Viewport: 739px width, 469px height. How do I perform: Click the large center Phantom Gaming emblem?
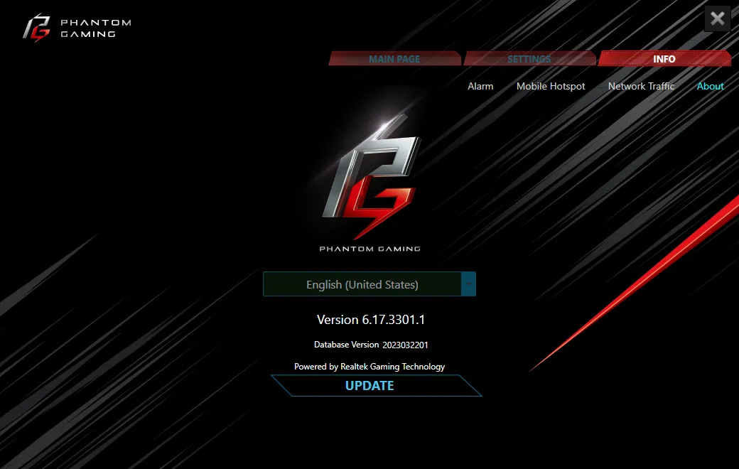(x=370, y=184)
